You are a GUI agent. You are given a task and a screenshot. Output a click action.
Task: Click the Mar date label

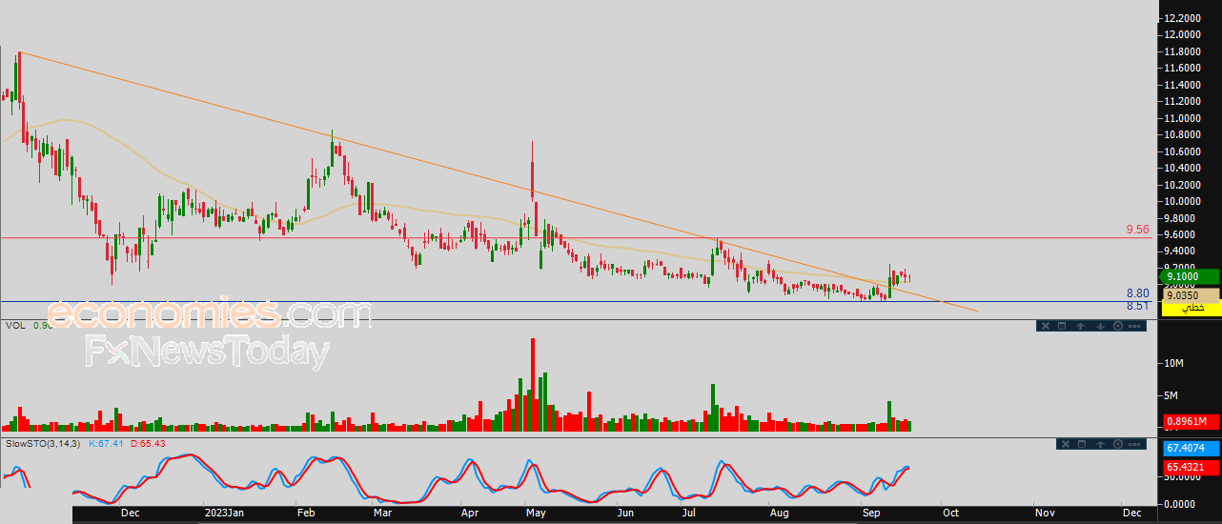[x=383, y=513]
